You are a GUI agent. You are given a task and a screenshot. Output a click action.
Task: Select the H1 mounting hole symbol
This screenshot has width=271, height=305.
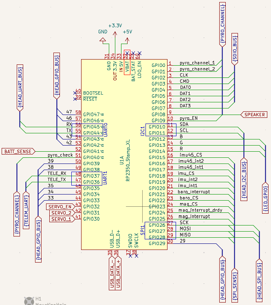point(29,301)
